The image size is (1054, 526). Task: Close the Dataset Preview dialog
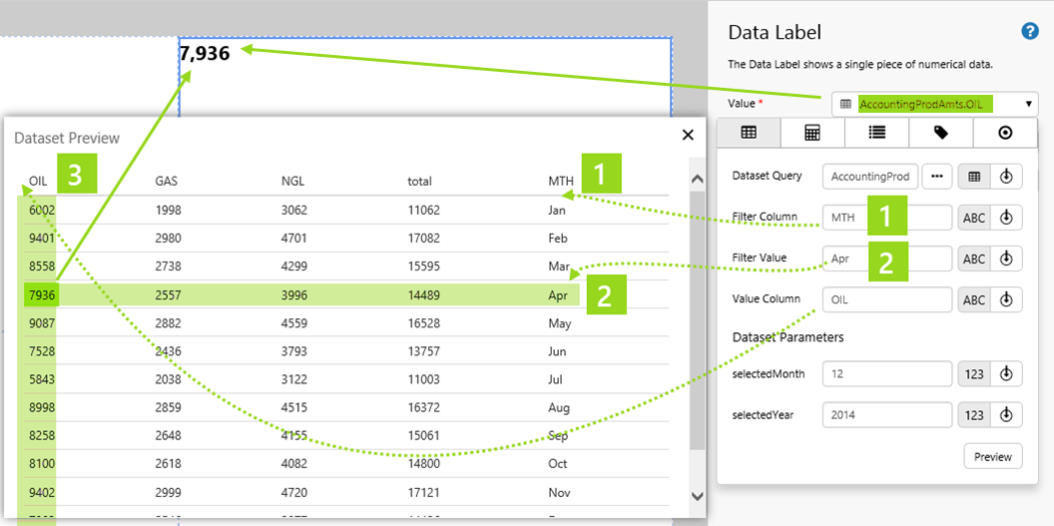click(x=687, y=135)
